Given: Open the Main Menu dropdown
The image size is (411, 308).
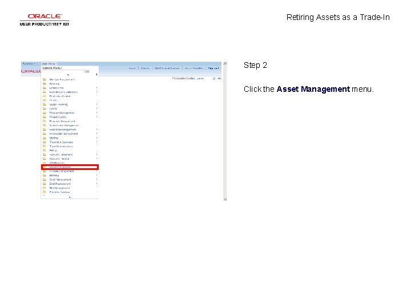Looking at the screenshot, I should point(49,64).
